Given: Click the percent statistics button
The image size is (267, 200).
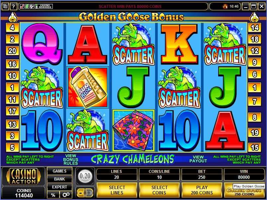Looking at the screenshot, I should (53, 195).
